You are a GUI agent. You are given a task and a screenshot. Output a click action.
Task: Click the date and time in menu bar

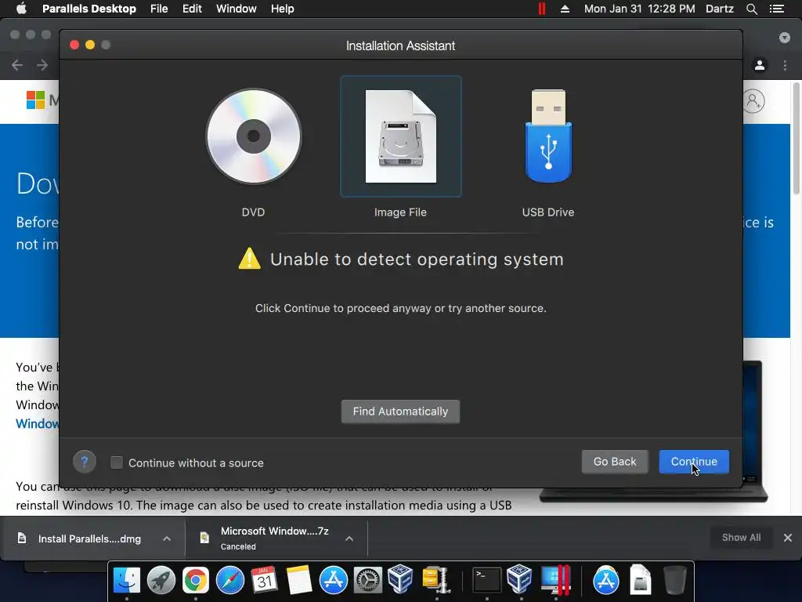(x=639, y=9)
